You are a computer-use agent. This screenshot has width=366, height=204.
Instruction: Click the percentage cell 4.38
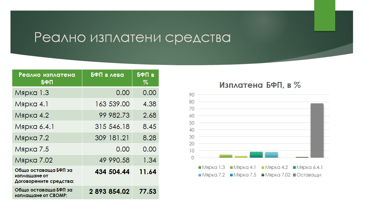150,104
